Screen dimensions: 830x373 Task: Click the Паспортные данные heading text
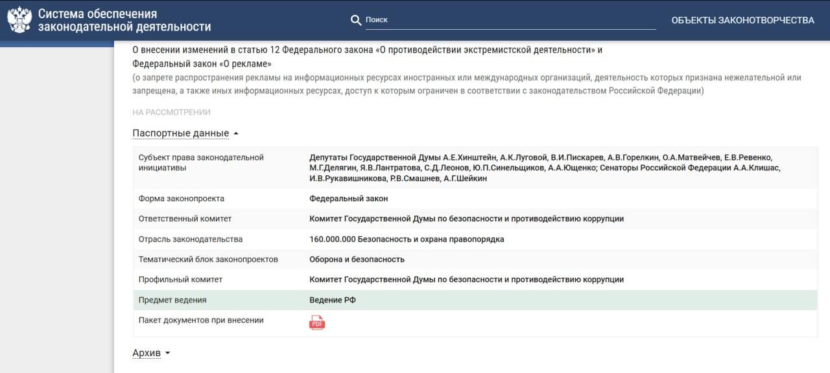(180, 133)
